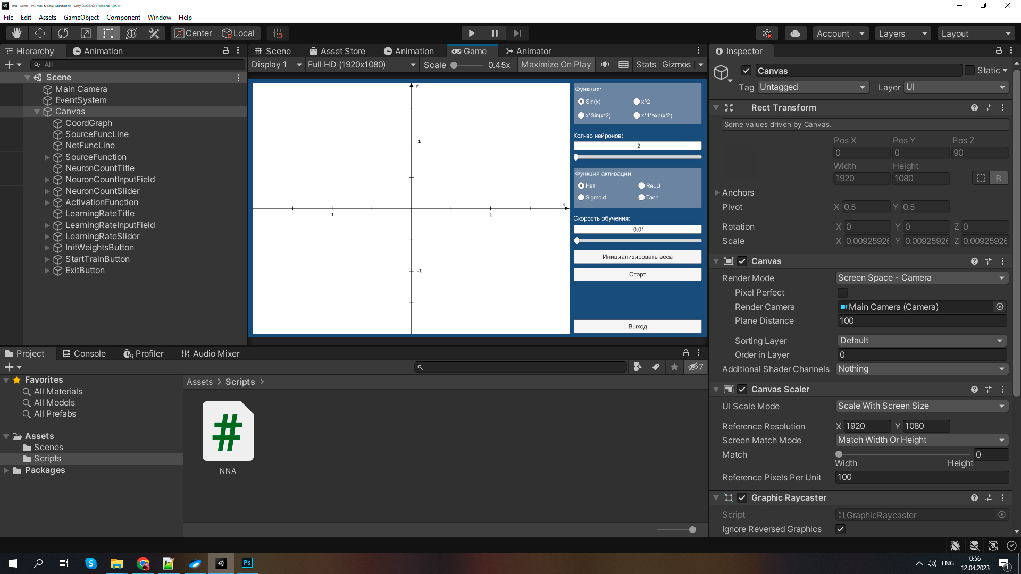The height and width of the screenshot is (574, 1021).
Task: Open Collab services icon
Action: point(767,33)
